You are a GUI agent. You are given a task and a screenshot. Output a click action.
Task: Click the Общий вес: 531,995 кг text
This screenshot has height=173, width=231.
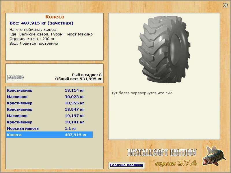(x=78, y=79)
